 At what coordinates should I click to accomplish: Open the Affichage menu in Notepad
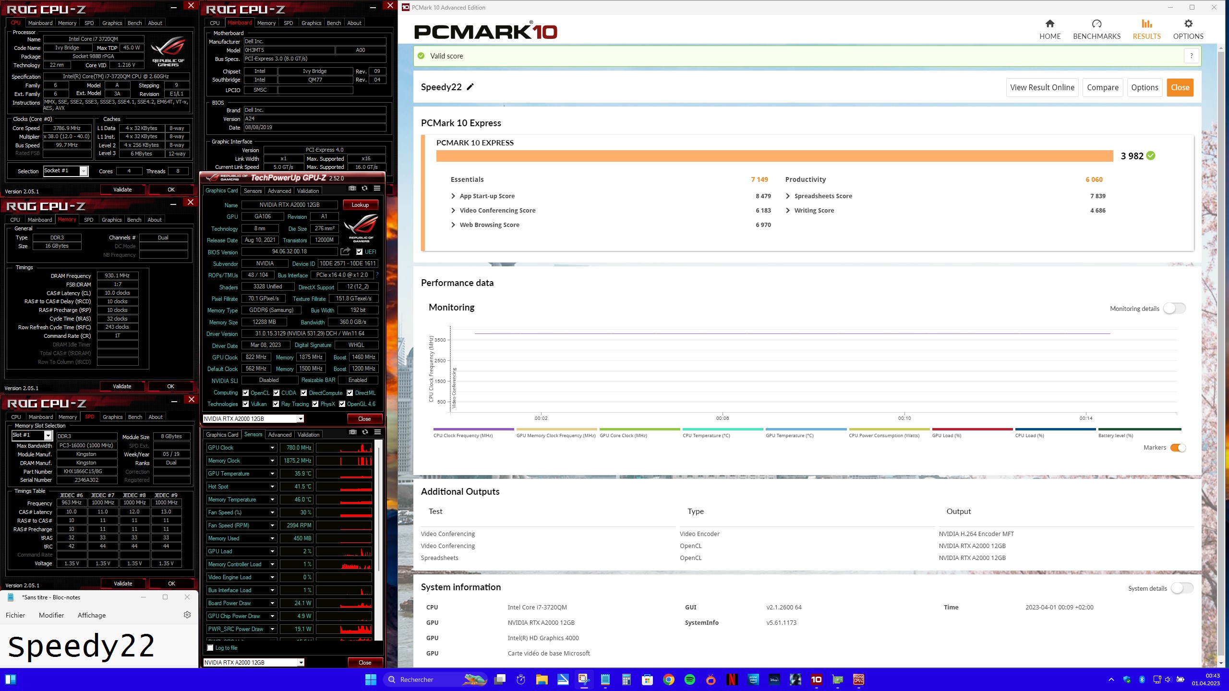(x=92, y=615)
